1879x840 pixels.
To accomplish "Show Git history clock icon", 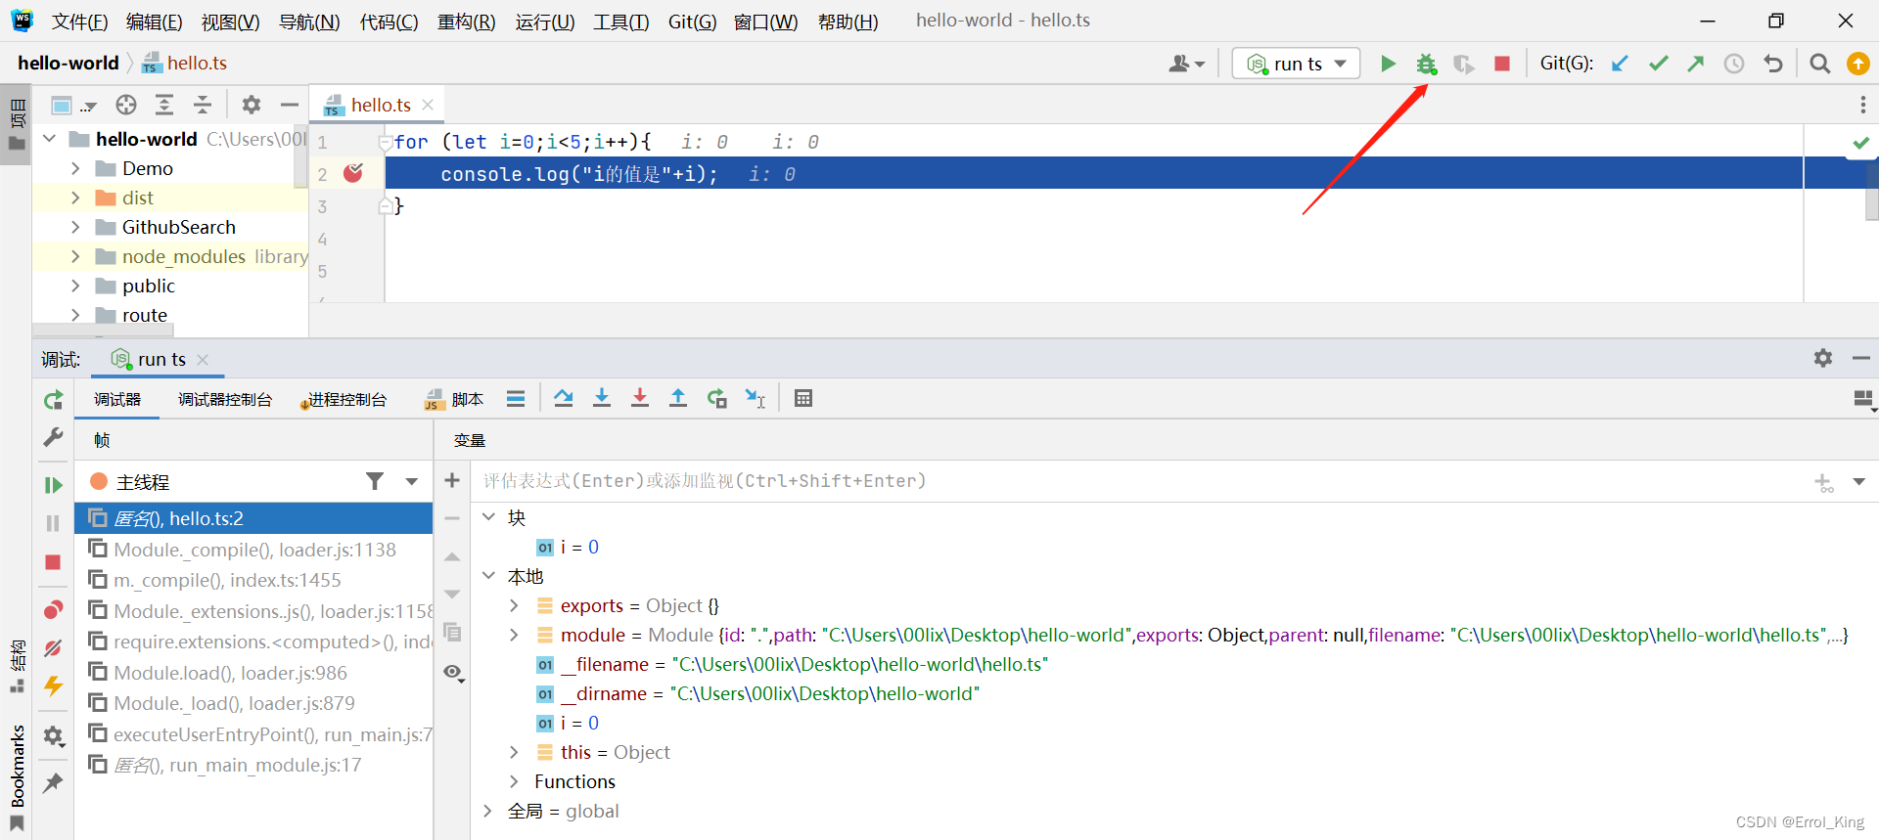I will coord(1734,64).
